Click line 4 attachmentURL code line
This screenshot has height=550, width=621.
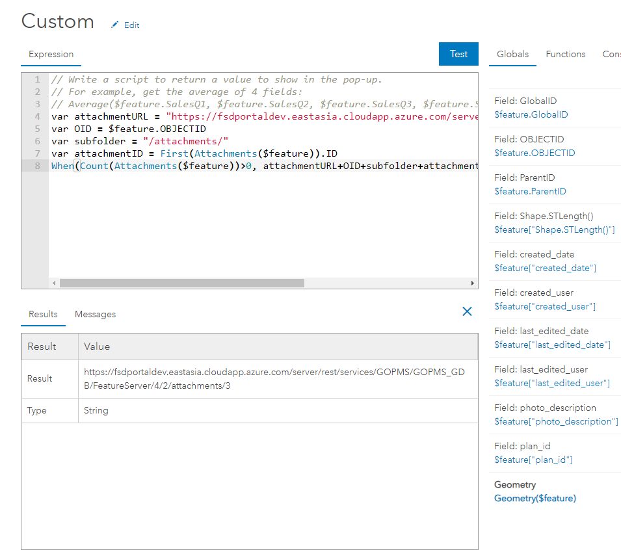click(264, 117)
